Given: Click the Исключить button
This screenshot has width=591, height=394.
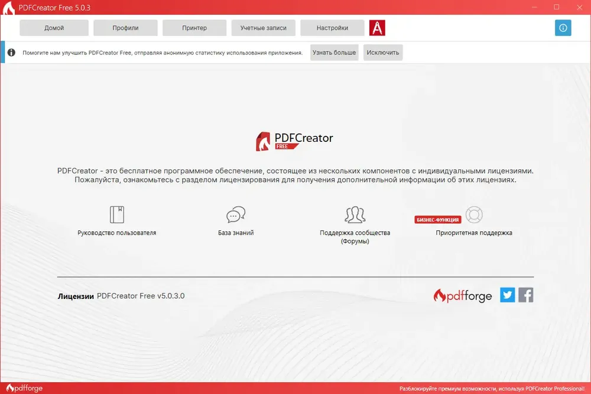Looking at the screenshot, I should pos(383,53).
